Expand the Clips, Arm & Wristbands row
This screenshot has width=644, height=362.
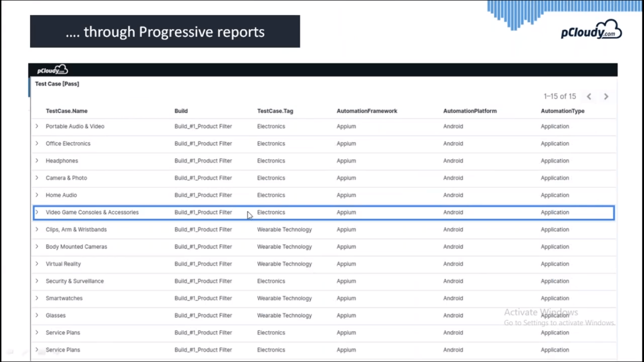[x=37, y=230]
